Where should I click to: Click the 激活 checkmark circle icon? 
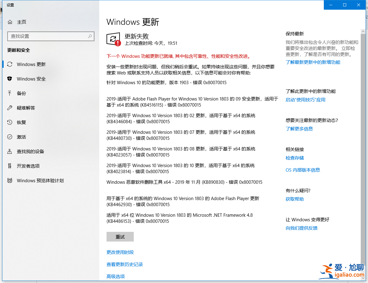pyautogui.click(x=10, y=137)
